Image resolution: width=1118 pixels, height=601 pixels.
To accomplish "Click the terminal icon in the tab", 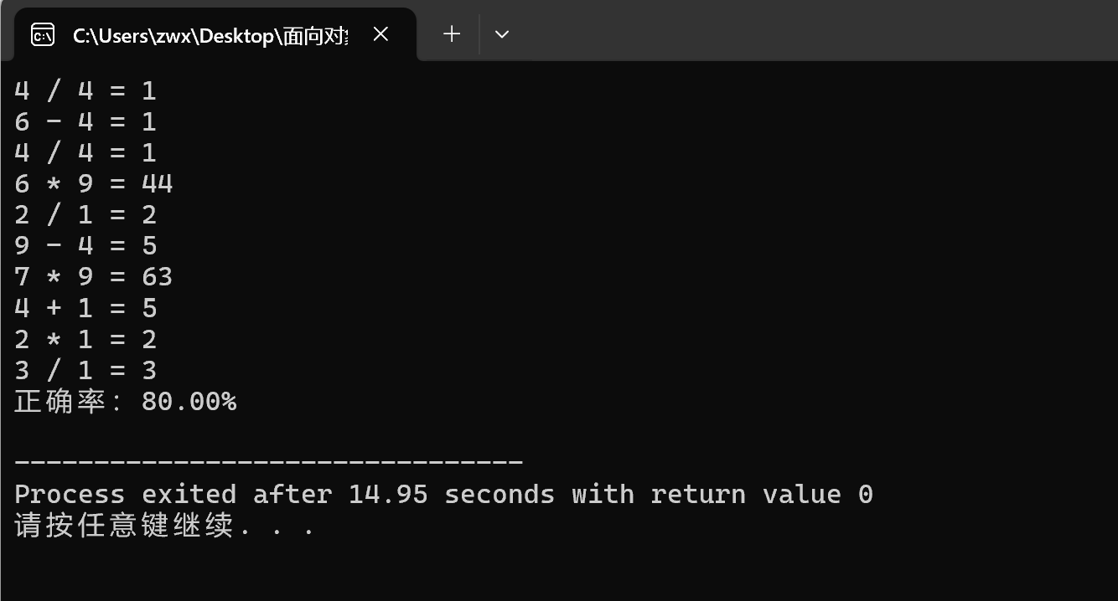I will pyautogui.click(x=43, y=34).
